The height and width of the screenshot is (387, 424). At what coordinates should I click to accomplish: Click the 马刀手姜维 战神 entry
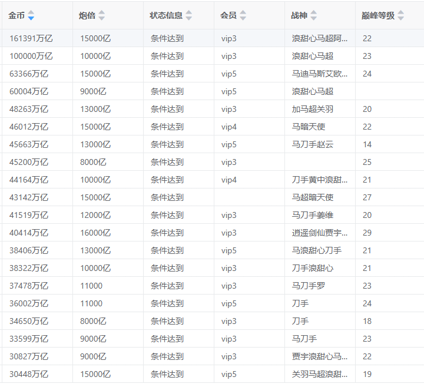(x=313, y=215)
